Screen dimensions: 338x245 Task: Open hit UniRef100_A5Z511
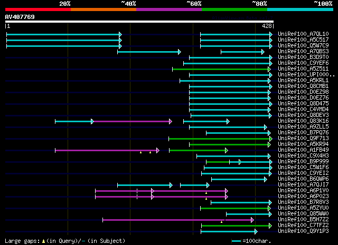pyautogui.click(x=303, y=68)
